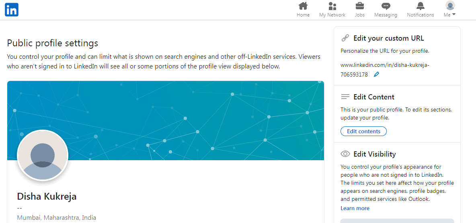Click Disha Kukreja profile photo placeholder
The height and width of the screenshot is (223, 476).
43,155
